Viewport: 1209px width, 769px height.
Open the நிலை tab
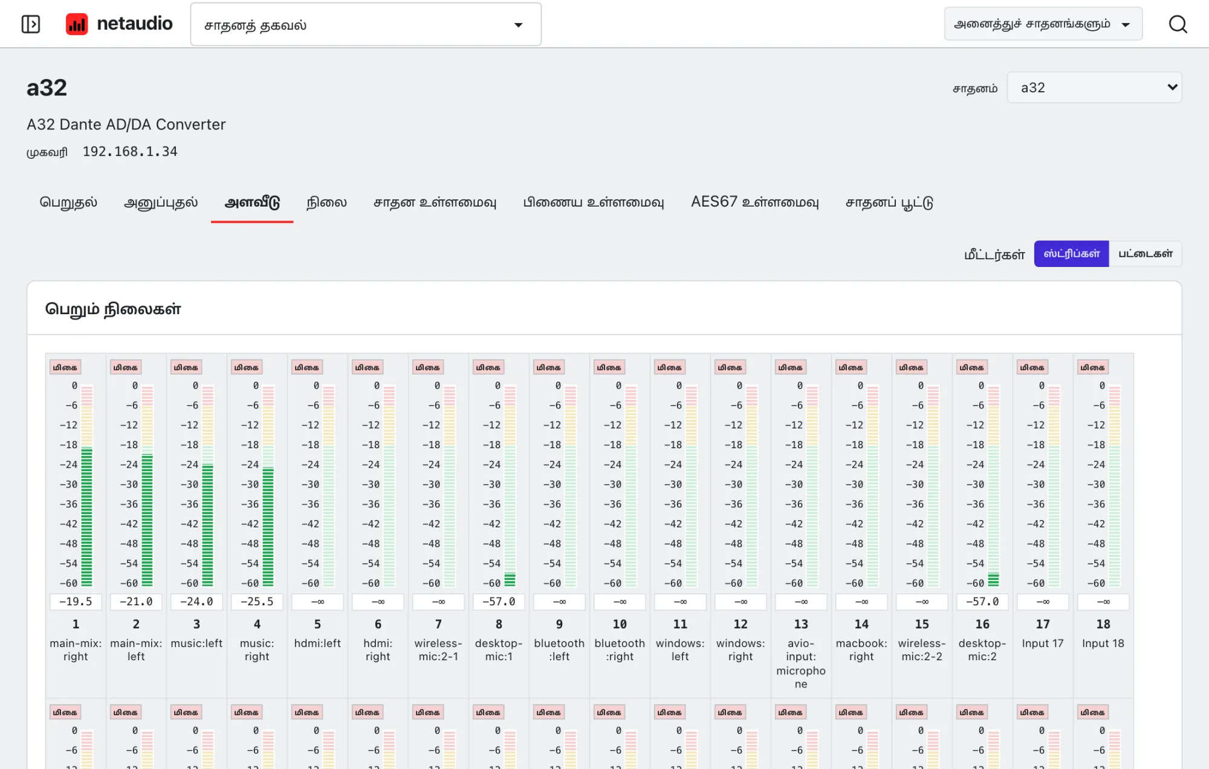(x=326, y=202)
